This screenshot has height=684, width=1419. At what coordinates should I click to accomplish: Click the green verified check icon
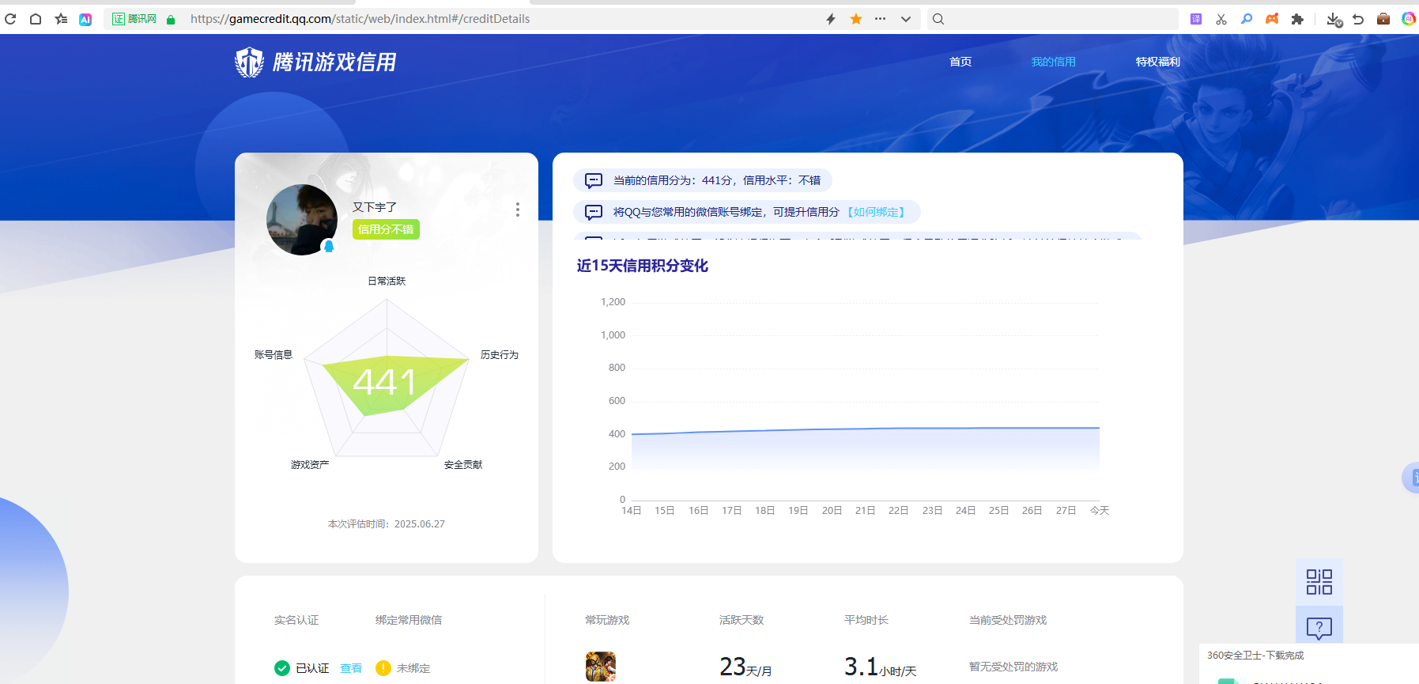pos(282,668)
